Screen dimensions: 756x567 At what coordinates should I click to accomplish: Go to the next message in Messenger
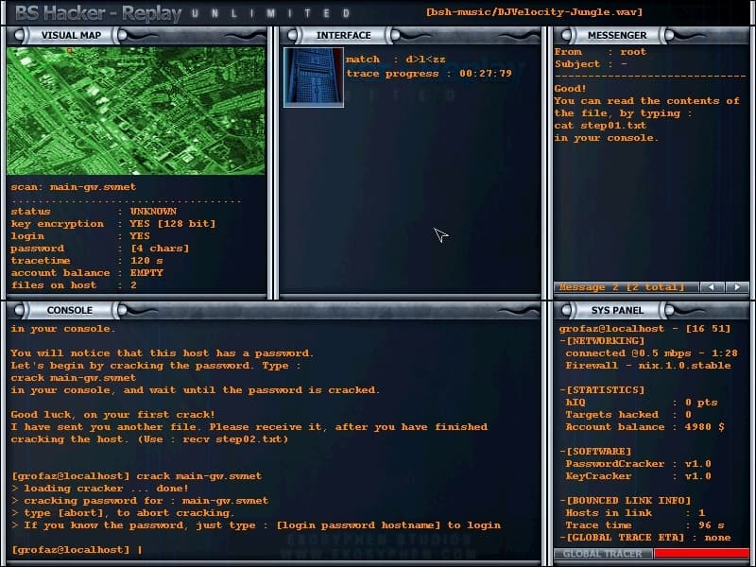click(x=737, y=287)
